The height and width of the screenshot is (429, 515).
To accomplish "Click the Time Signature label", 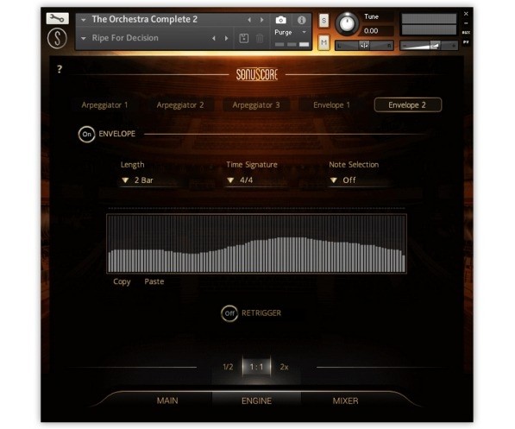I will coord(252,165).
